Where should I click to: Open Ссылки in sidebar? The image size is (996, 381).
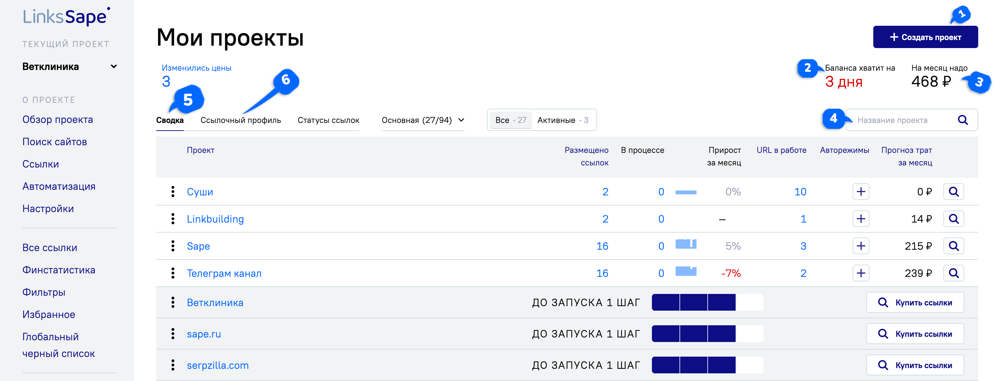(40, 164)
